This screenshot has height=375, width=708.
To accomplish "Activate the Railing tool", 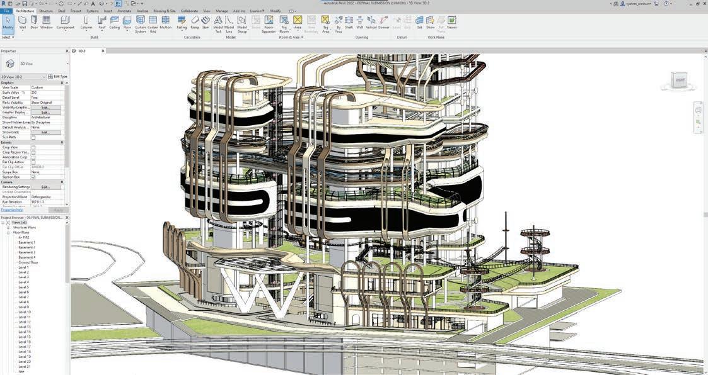I will point(182,23).
